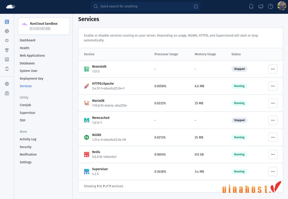This screenshot has height=199, width=288.
Task: Click the Quick search field
Action: [x=146, y=6]
